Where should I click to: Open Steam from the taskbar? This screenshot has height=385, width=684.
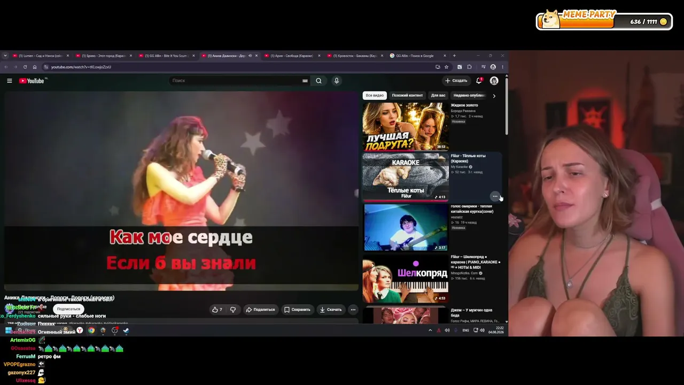pos(126,330)
